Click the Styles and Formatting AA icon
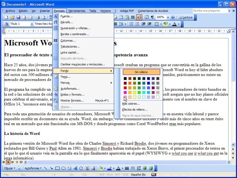Screen dimensions: 237x178 (6, 24)
